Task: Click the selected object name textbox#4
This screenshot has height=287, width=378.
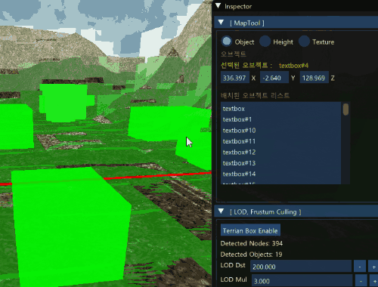Action: pyautogui.click(x=293, y=66)
